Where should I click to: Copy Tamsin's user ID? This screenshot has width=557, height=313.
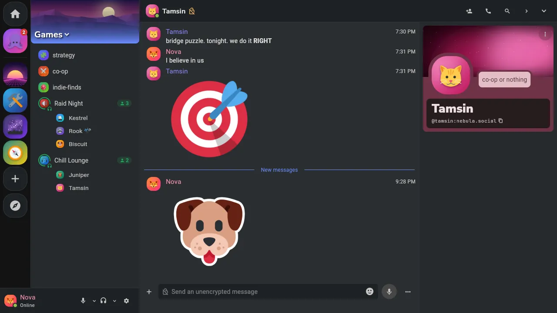point(500,121)
